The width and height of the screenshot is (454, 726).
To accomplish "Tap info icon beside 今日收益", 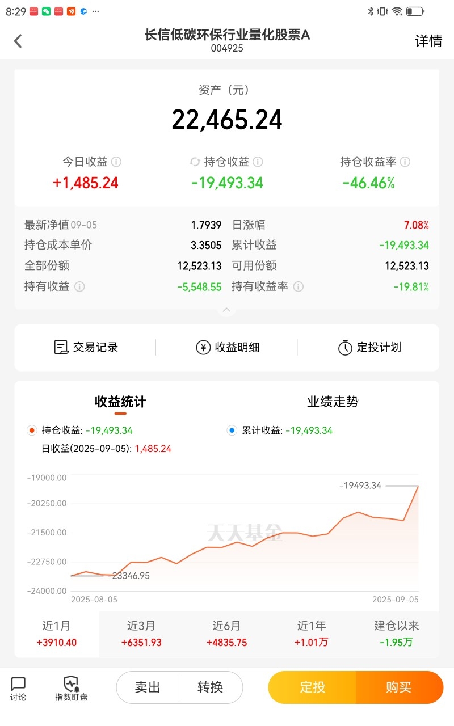I will pyautogui.click(x=116, y=162).
